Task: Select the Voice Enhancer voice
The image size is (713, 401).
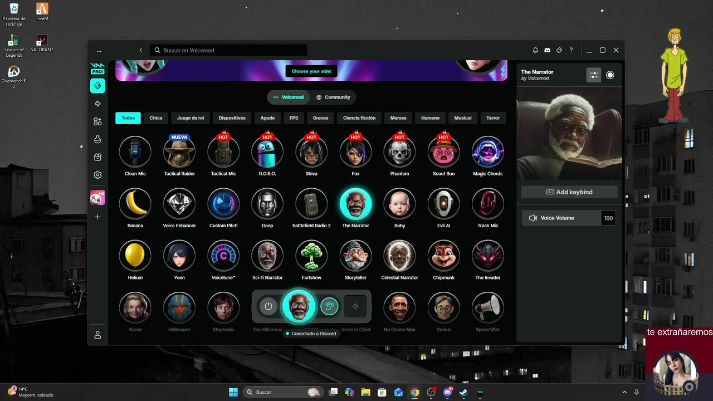Action: point(179,203)
